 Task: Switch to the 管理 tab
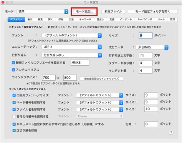click(172, 20)
